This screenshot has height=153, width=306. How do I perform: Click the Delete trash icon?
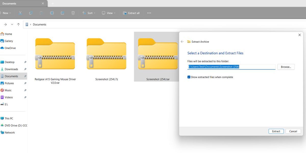coord(73,13)
